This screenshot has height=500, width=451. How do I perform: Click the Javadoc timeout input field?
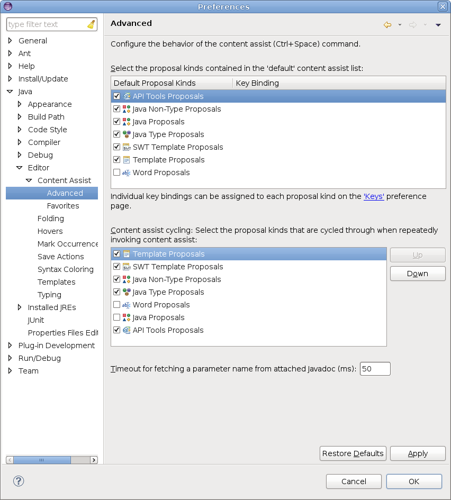tap(375, 369)
